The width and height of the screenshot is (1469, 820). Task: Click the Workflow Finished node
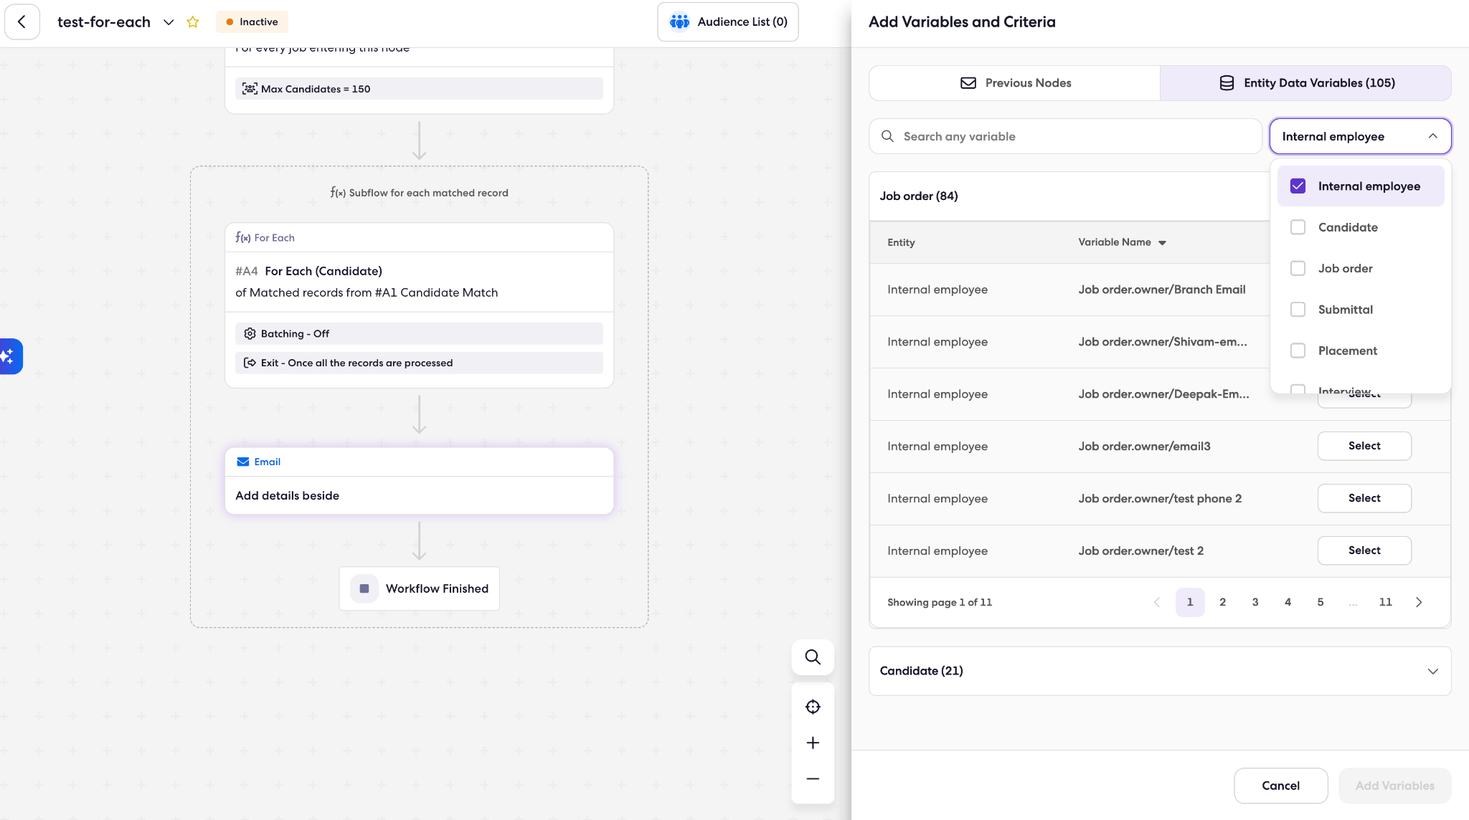(419, 588)
